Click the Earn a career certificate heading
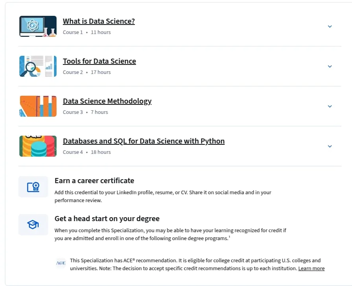This screenshot has width=352, height=286. 94,181
